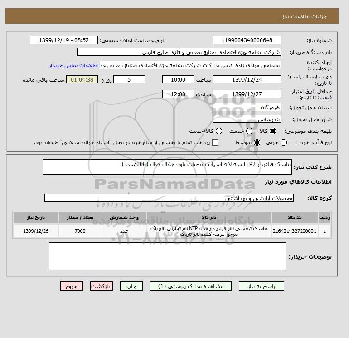Click the response deadline date 1399/12/24
Viewport: 349px width, 338px height.
click(247, 79)
